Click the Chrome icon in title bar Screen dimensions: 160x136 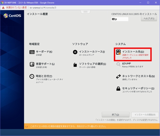(2, 3)
